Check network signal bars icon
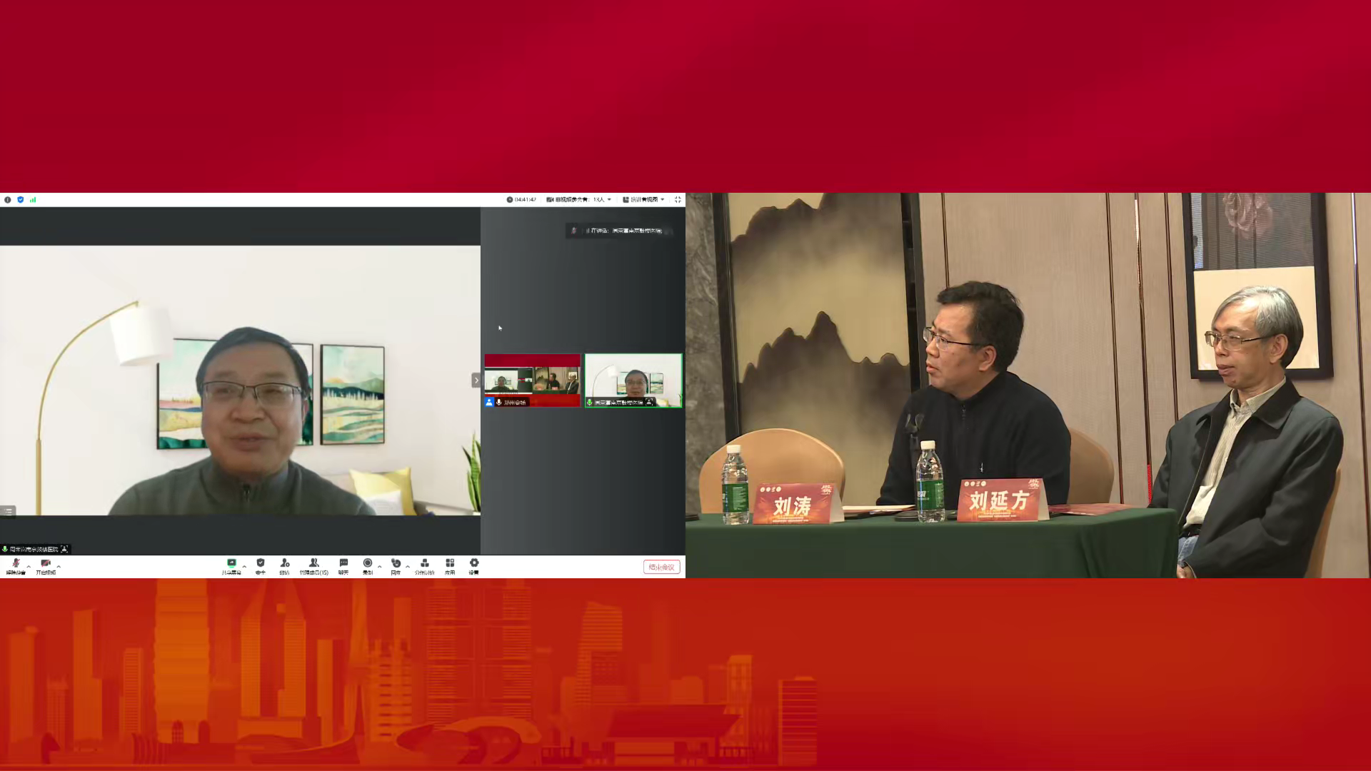The height and width of the screenshot is (771, 1371). pyautogui.click(x=33, y=200)
